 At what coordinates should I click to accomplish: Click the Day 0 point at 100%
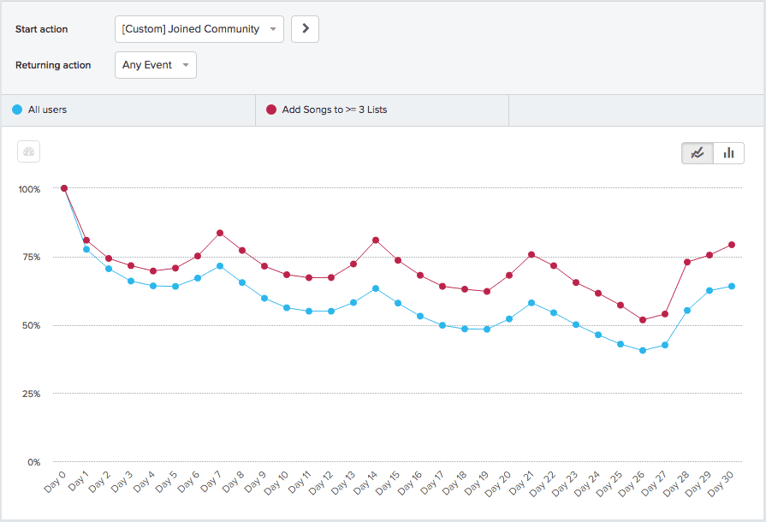[x=64, y=188]
